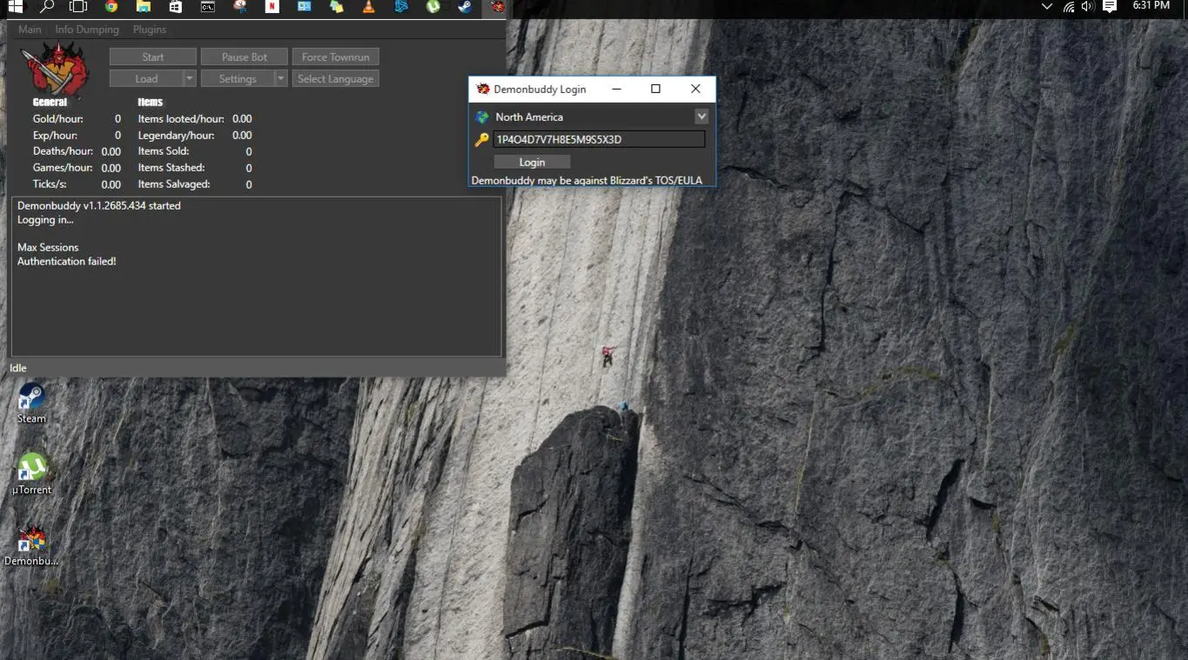Open Steam desktop shortcut

[31, 403]
